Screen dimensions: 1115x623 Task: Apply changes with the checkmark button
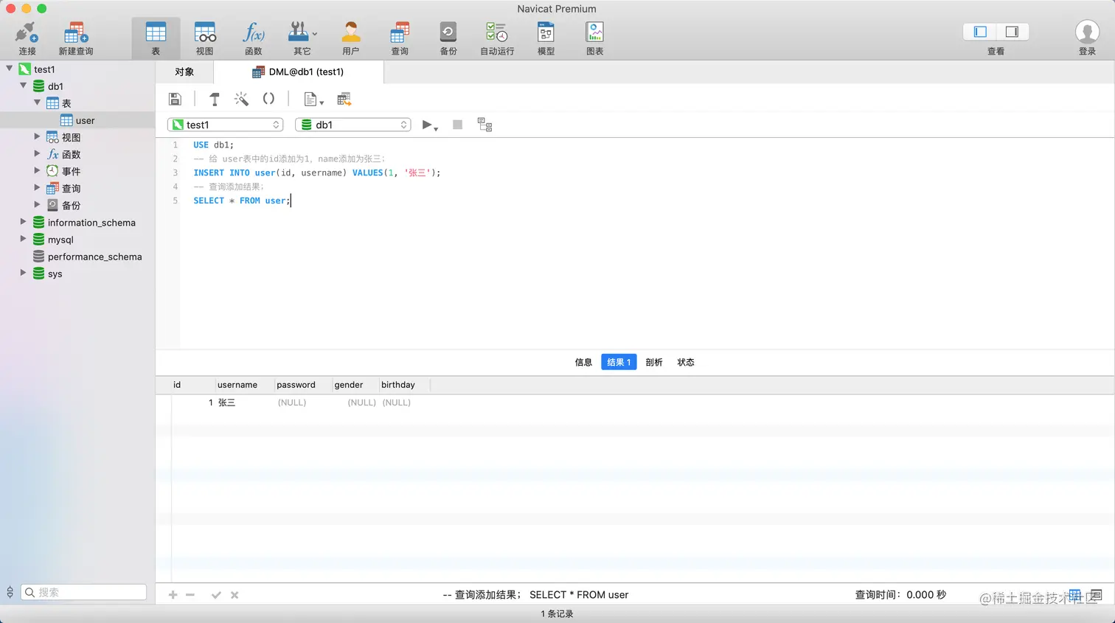click(x=216, y=595)
